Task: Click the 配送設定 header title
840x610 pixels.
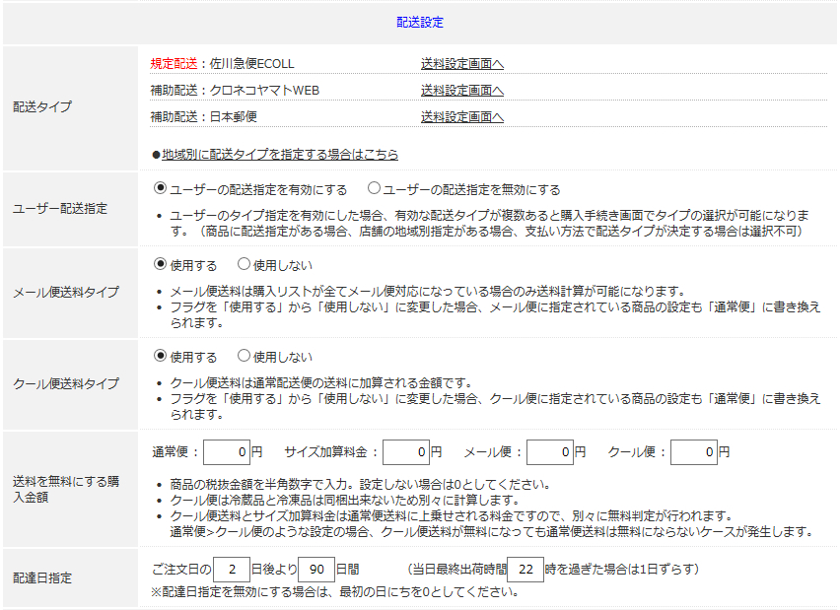Action: click(420, 22)
